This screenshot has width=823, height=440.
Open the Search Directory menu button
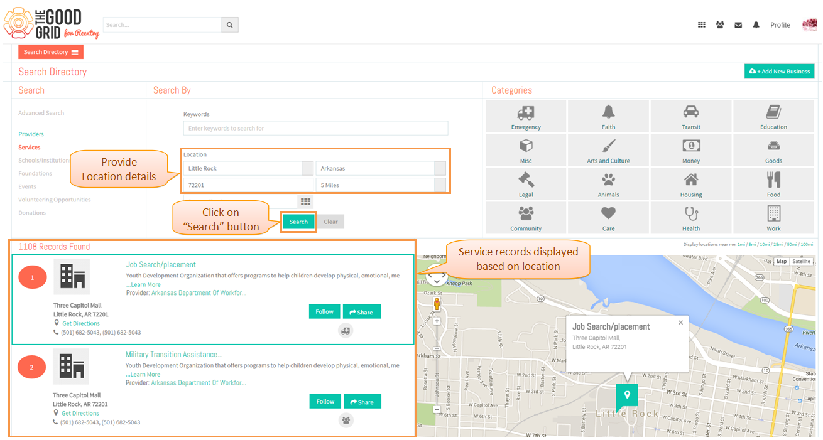(x=51, y=52)
